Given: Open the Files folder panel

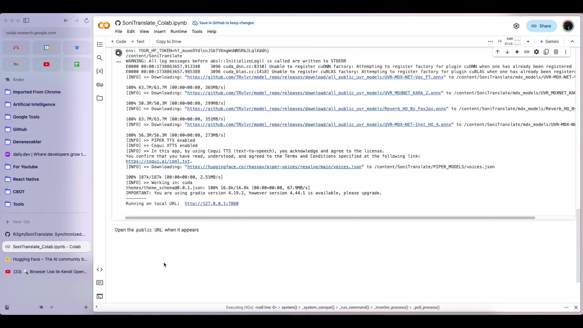Looking at the screenshot, I should 100,98.
